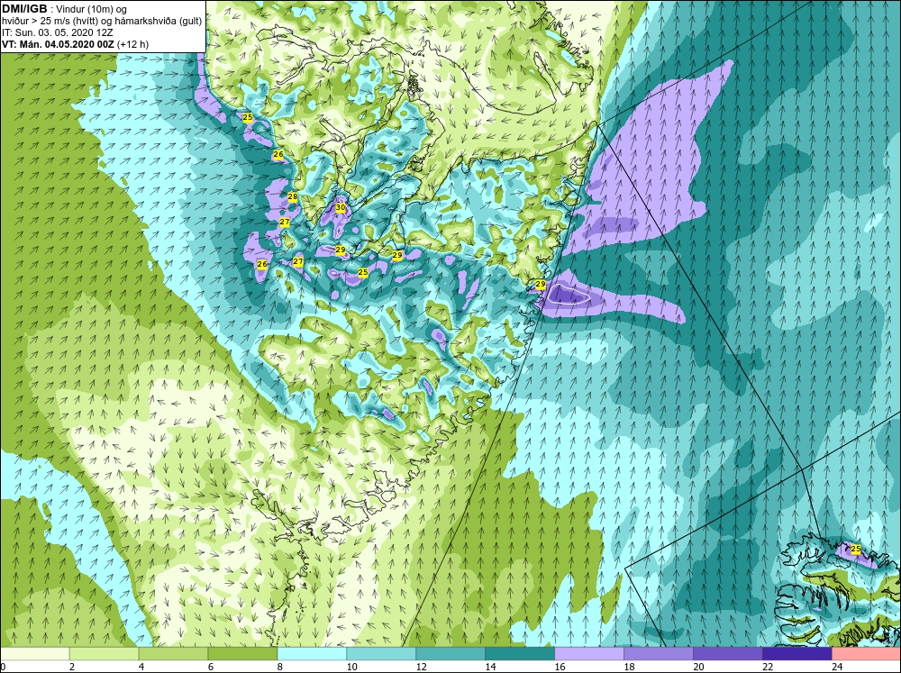Viewport: 901px width, 673px height.
Task: Click the legend scale number 2
Action: click(x=72, y=667)
